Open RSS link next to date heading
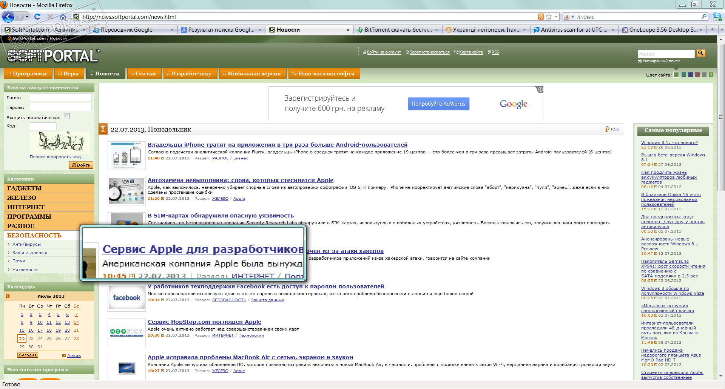725x389 pixels. coord(615,129)
